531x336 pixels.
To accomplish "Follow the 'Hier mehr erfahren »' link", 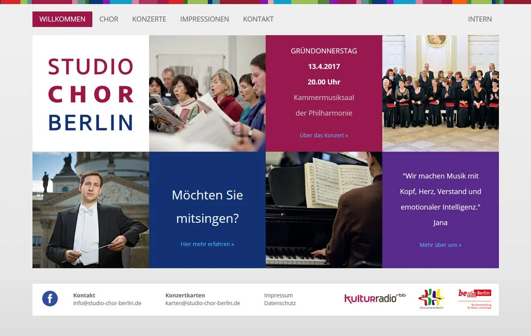I will [207, 244].
